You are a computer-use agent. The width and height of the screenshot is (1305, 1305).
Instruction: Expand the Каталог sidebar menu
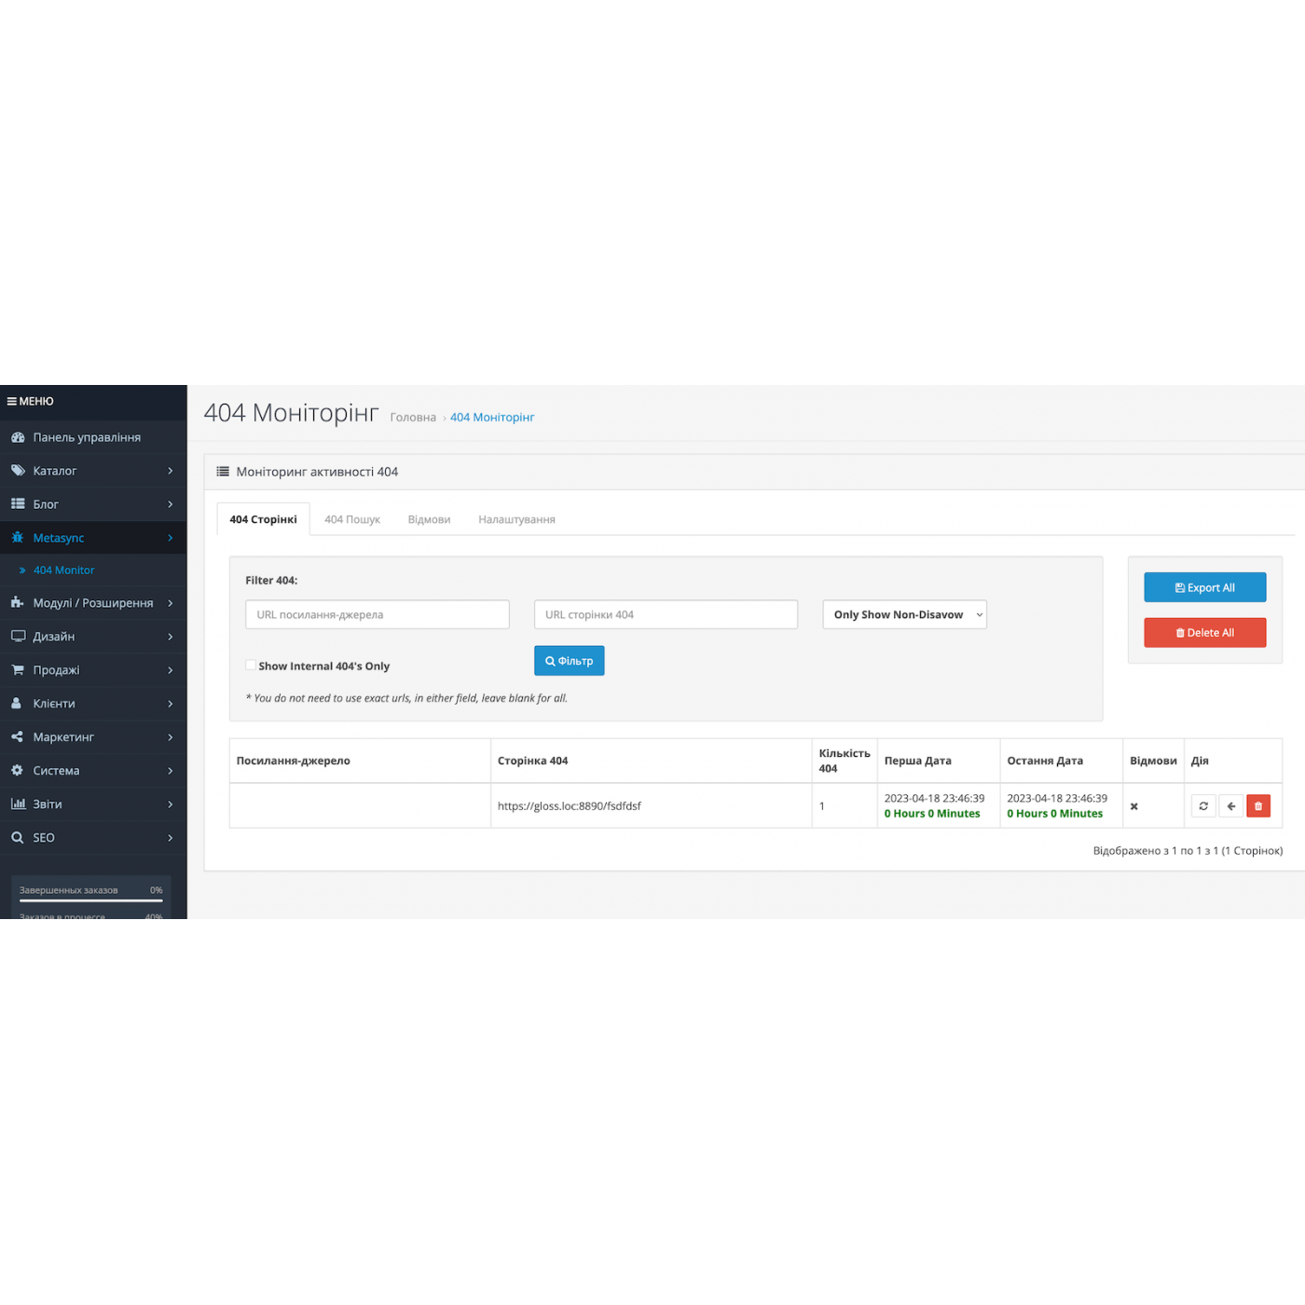coord(93,471)
